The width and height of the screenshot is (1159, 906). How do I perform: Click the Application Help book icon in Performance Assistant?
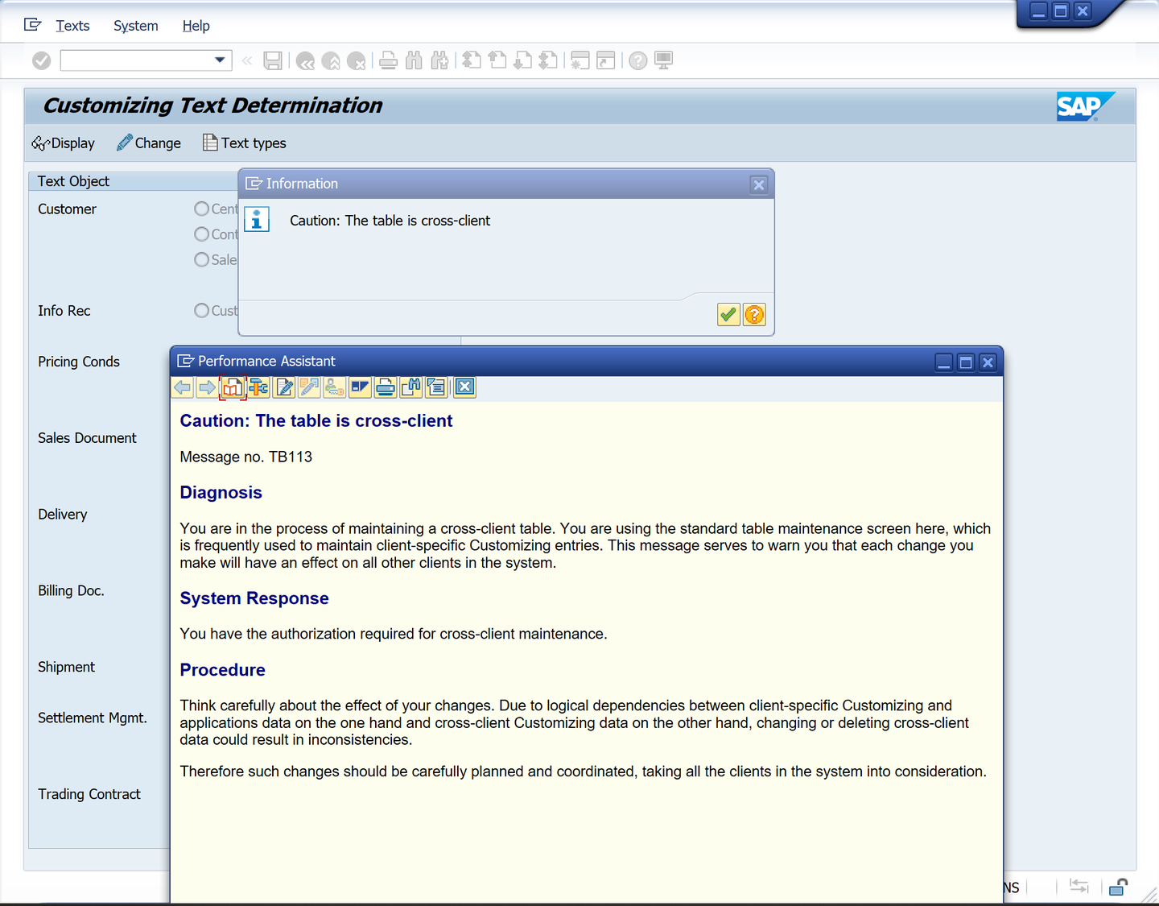(233, 387)
